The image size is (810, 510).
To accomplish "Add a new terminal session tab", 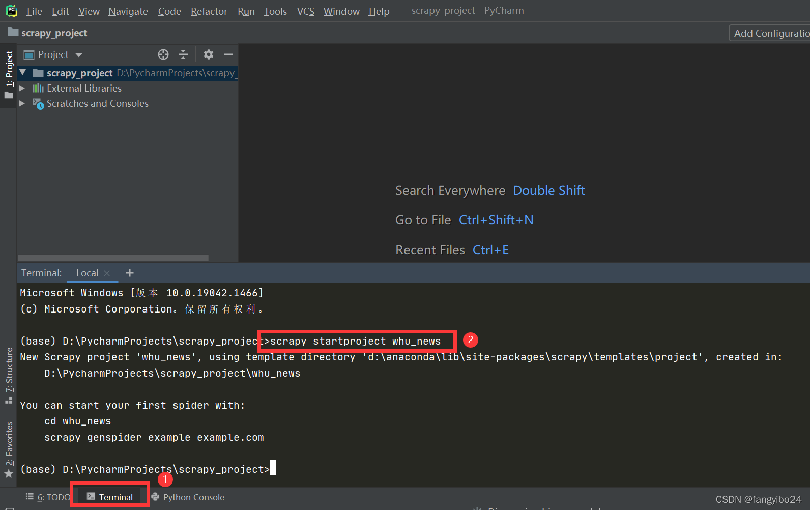I will [130, 273].
